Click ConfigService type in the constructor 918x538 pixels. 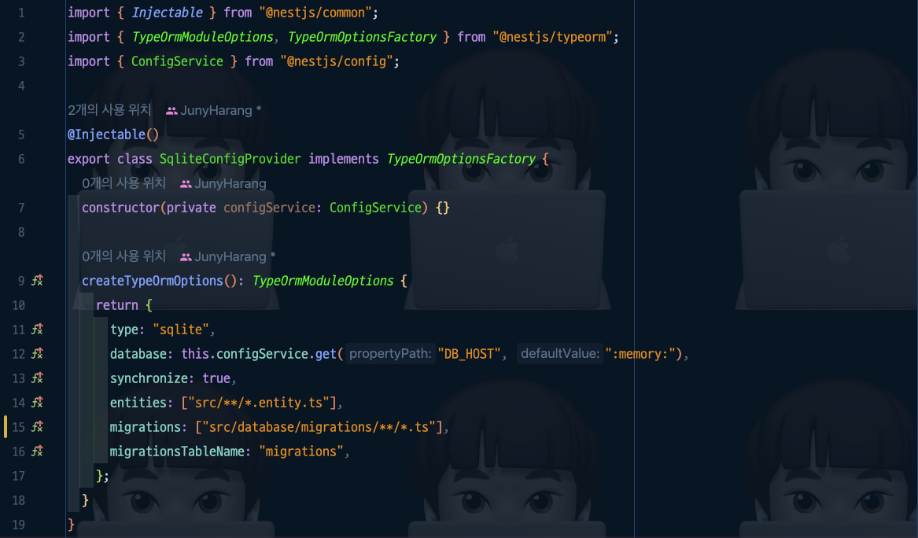(x=375, y=208)
